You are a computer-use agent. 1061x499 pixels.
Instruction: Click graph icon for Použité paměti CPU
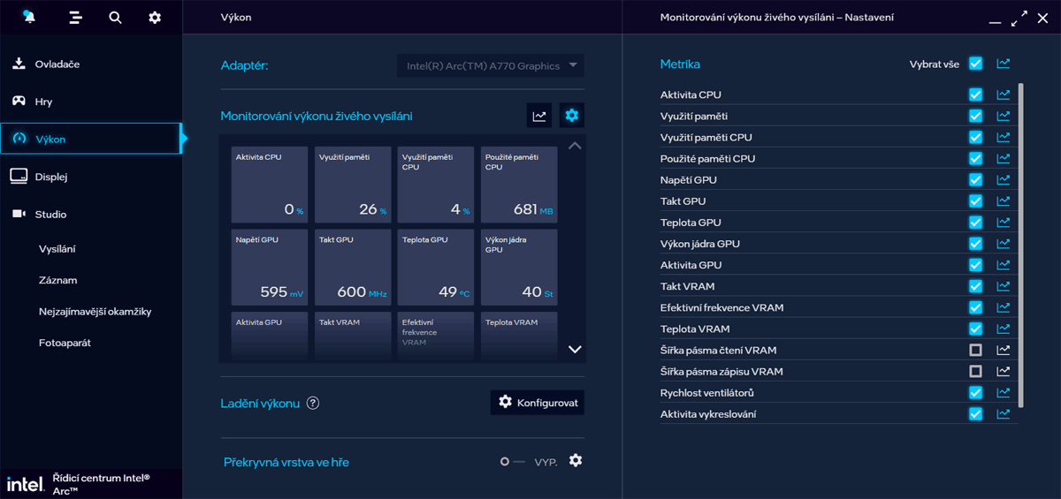click(x=1004, y=158)
